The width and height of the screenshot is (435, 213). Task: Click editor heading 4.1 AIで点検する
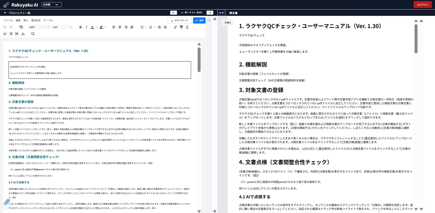(x=19, y=182)
